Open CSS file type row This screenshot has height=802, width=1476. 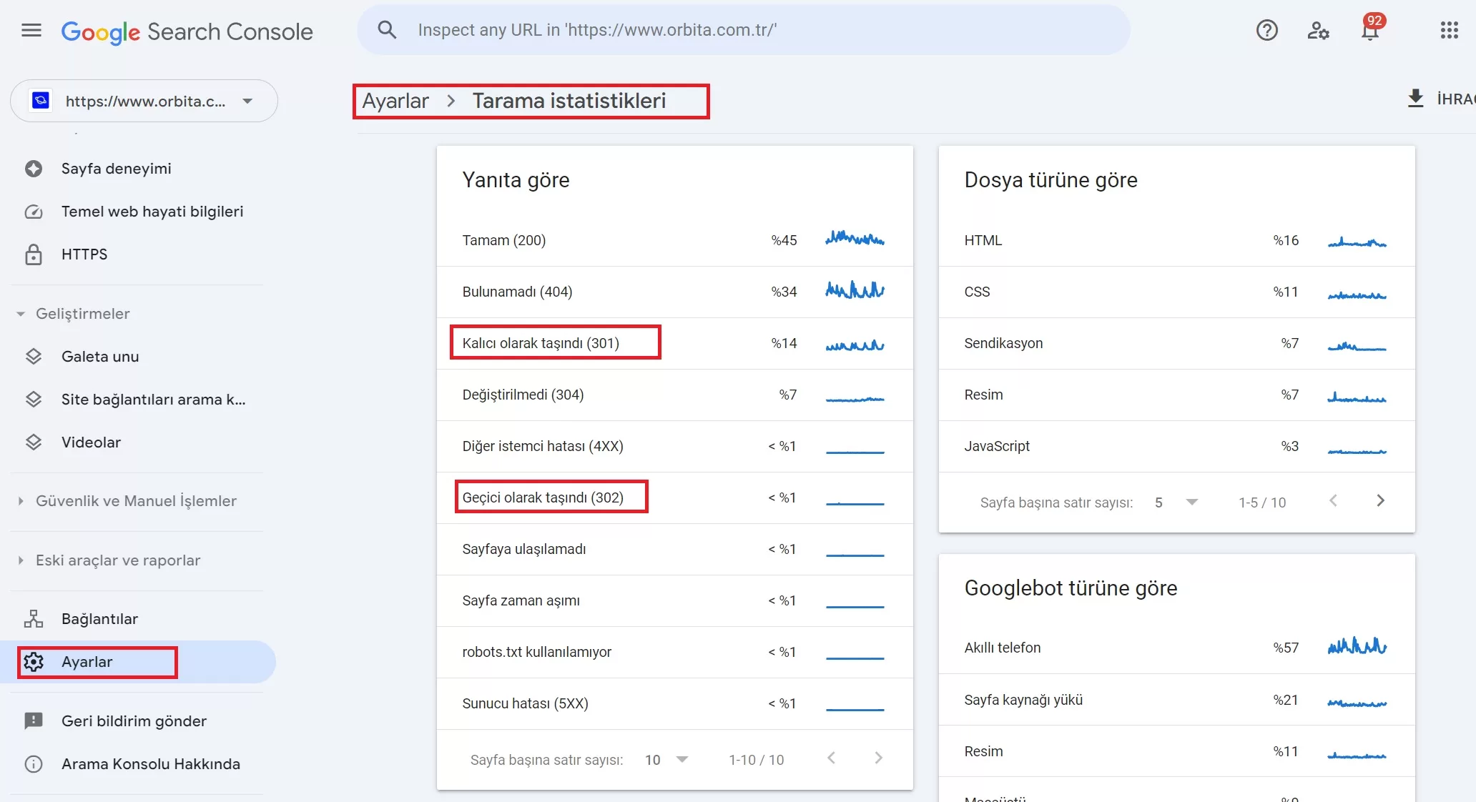tap(1176, 292)
